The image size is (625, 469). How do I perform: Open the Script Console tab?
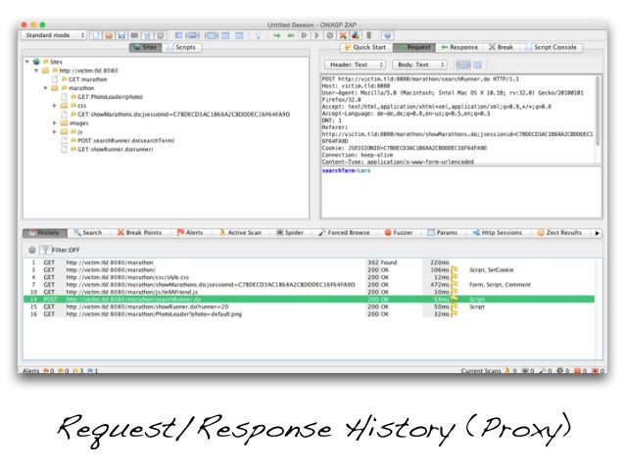(553, 47)
